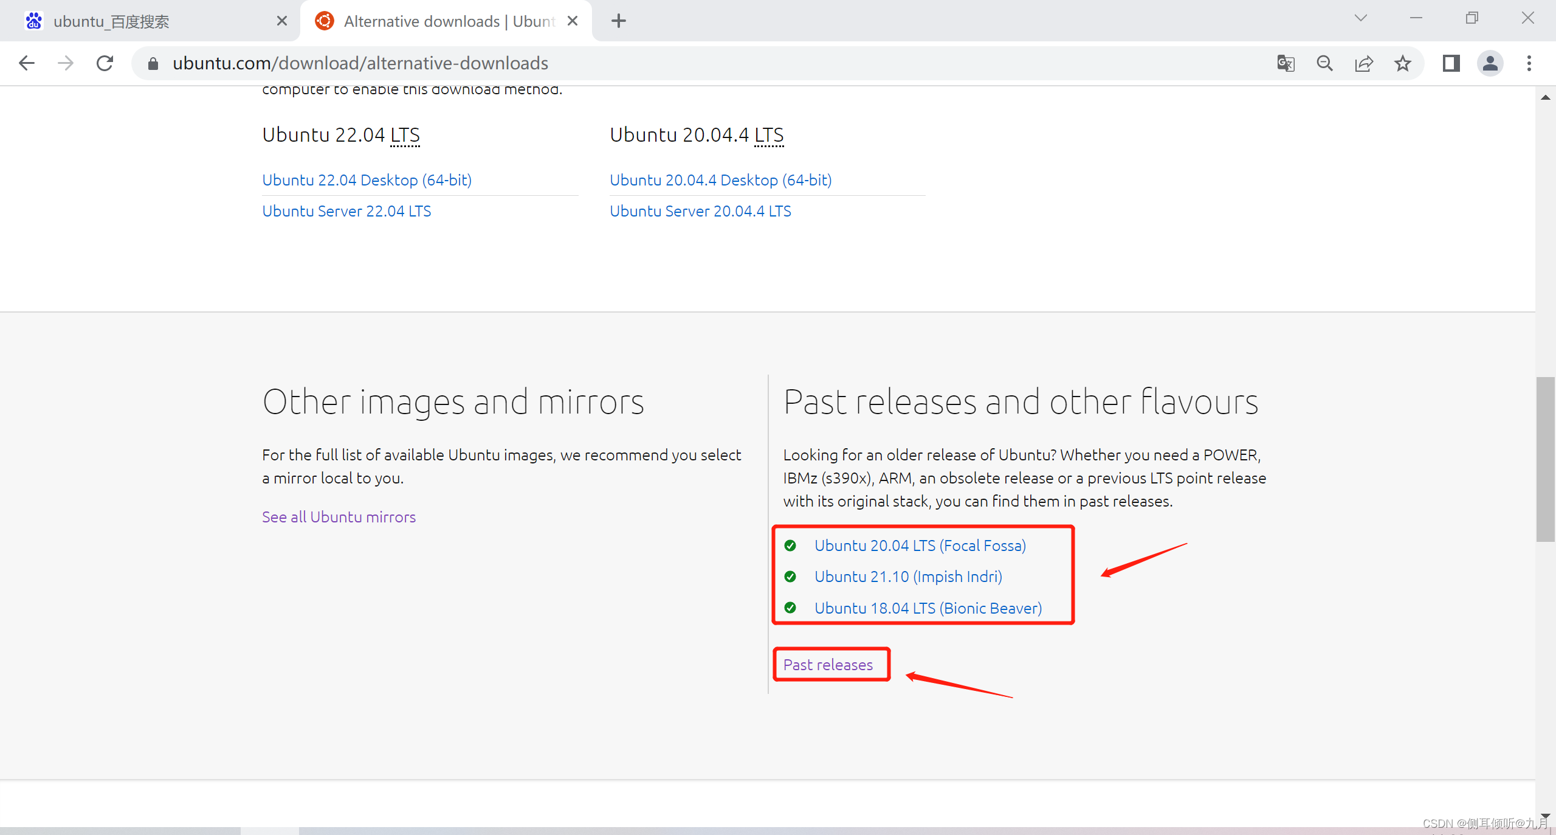Screen dimensions: 1556x835
Task: View site info via the lock icon
Action: [x=153, y=63]
